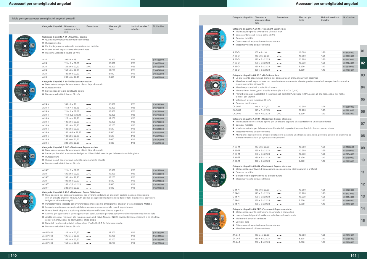Click the A 36-M alluminio disc image
The height and width of the screenshot is (259, 367).
tap(215, 129)
